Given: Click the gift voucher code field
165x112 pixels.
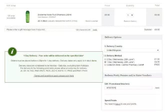Looking at the screenshot, I should 128,88.
